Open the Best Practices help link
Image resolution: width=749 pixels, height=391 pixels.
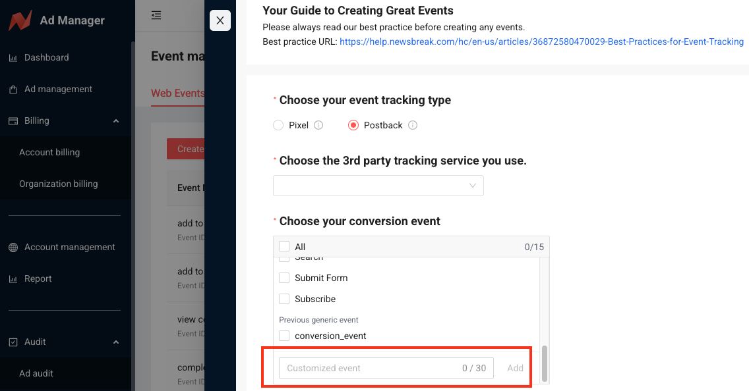pos(541,41)
